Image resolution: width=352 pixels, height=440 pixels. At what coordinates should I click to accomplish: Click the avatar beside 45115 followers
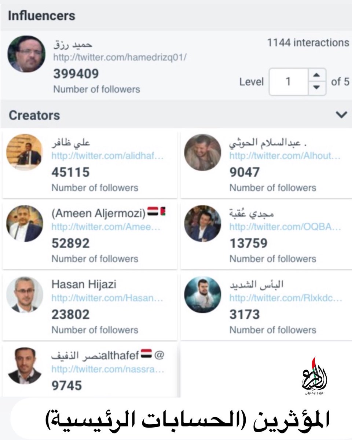pyautogui.click(x=25, y=152)
